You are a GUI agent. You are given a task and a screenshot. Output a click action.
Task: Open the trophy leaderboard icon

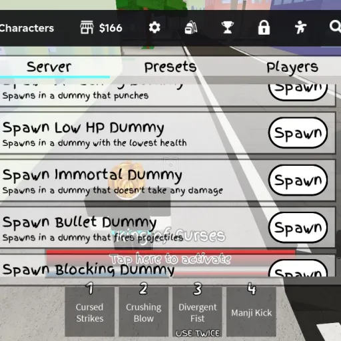click(x=227, y=28)
